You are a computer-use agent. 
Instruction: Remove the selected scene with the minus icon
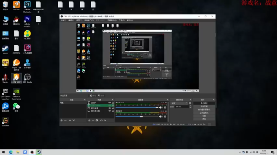(65, 120)
